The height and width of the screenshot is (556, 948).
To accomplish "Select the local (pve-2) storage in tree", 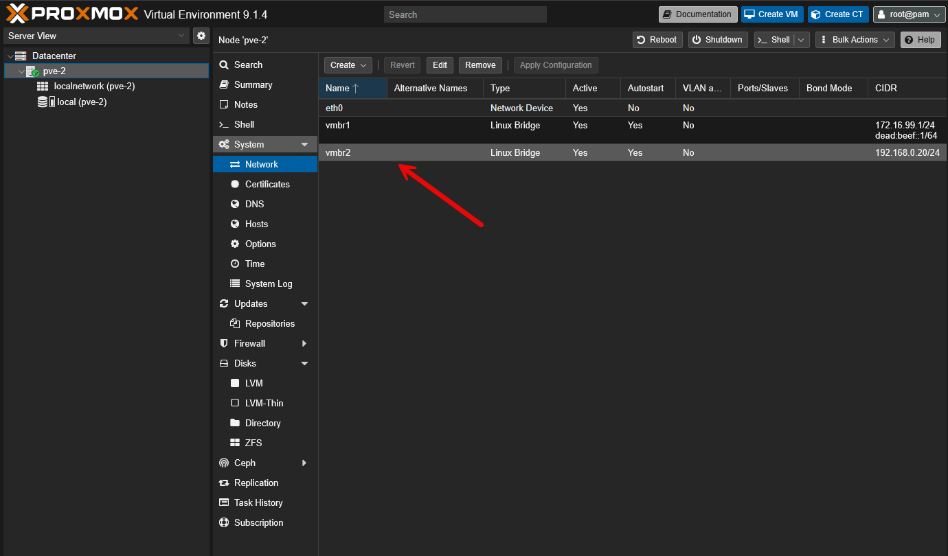I will click(81, 102).
